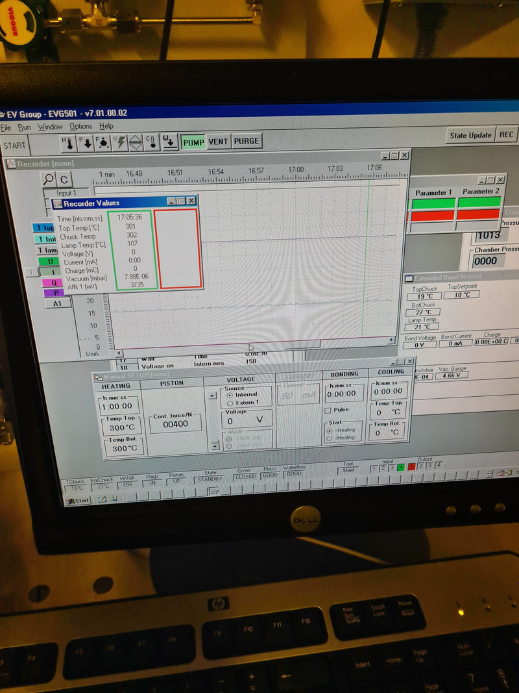Image resolution: width=519 pixels, height=693 pixels.
Task: Click the VENT button
Action: coord(218,142)
